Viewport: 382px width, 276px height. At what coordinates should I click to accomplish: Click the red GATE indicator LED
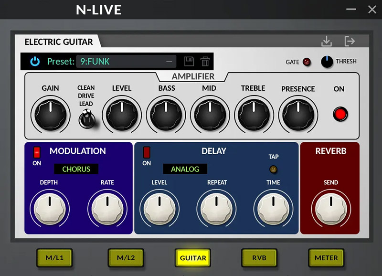(x=307, y=62)
